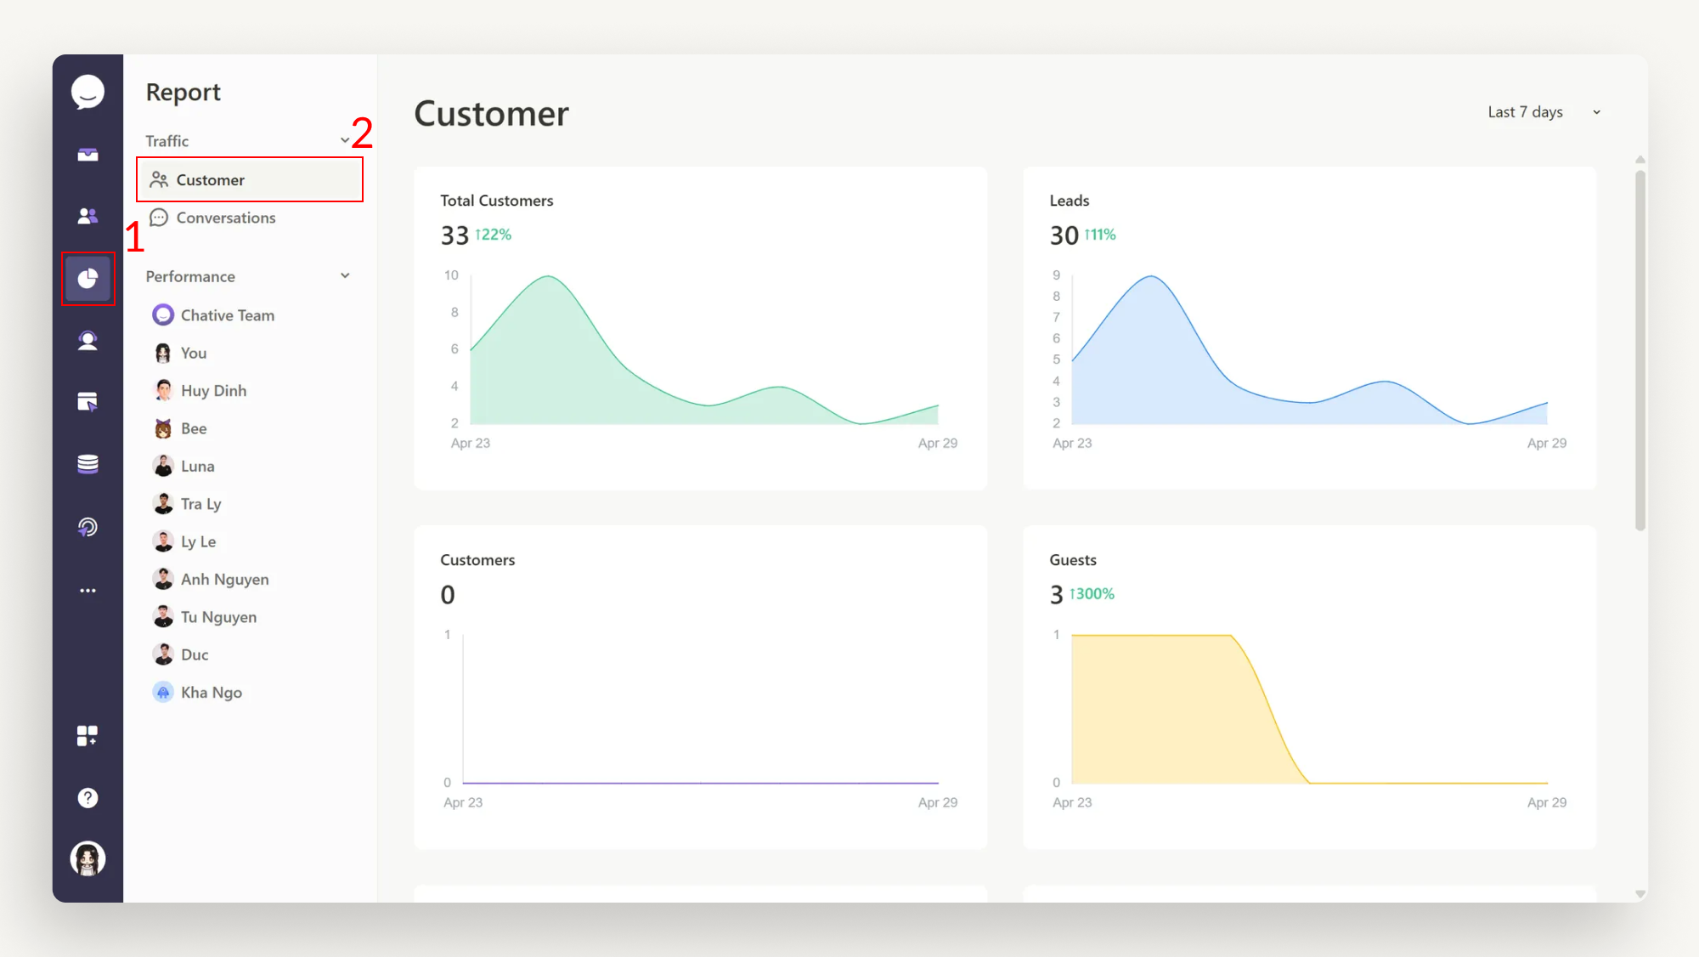Viewport: 1699px width, 957px height.
Task: Select the campaigns cursor icon in the sidebar
Action: click(88, 402)
